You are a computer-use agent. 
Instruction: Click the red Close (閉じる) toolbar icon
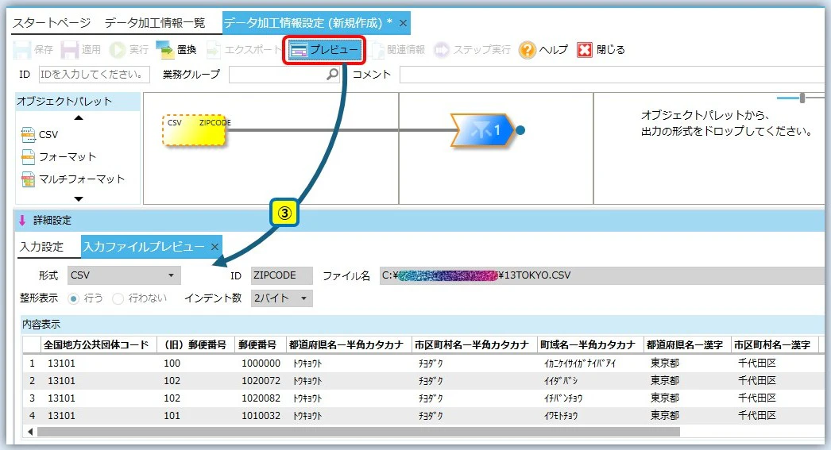click(584, 50)
